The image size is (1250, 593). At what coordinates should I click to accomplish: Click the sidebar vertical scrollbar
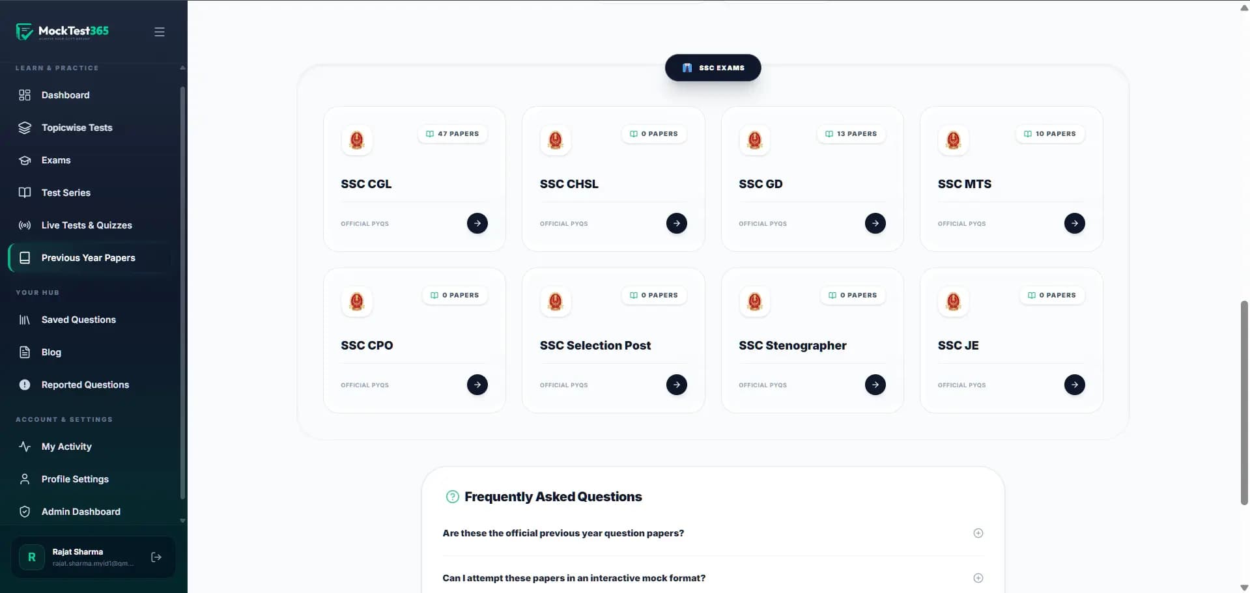tap(182, 293)
